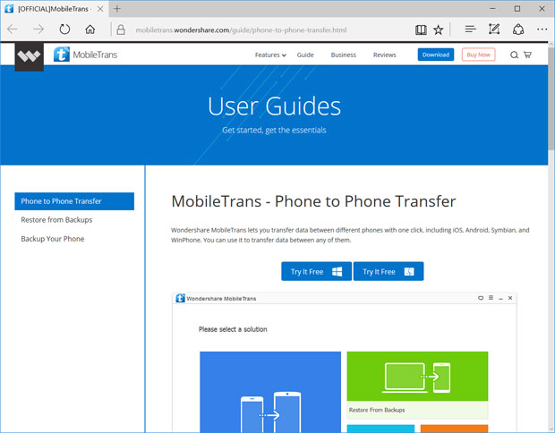Click the blue Download button

[436, 55]
